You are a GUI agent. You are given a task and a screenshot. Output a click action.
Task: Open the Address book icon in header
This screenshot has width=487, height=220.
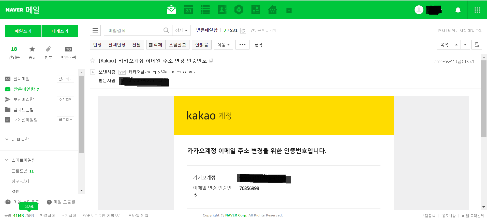tap(222, 10)
